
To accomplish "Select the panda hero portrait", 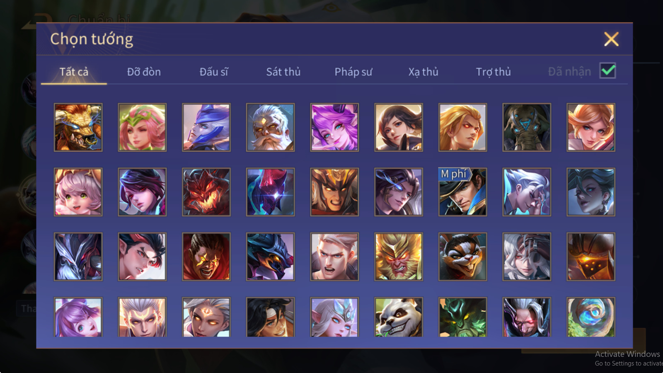I will click(x=399, y=317).
